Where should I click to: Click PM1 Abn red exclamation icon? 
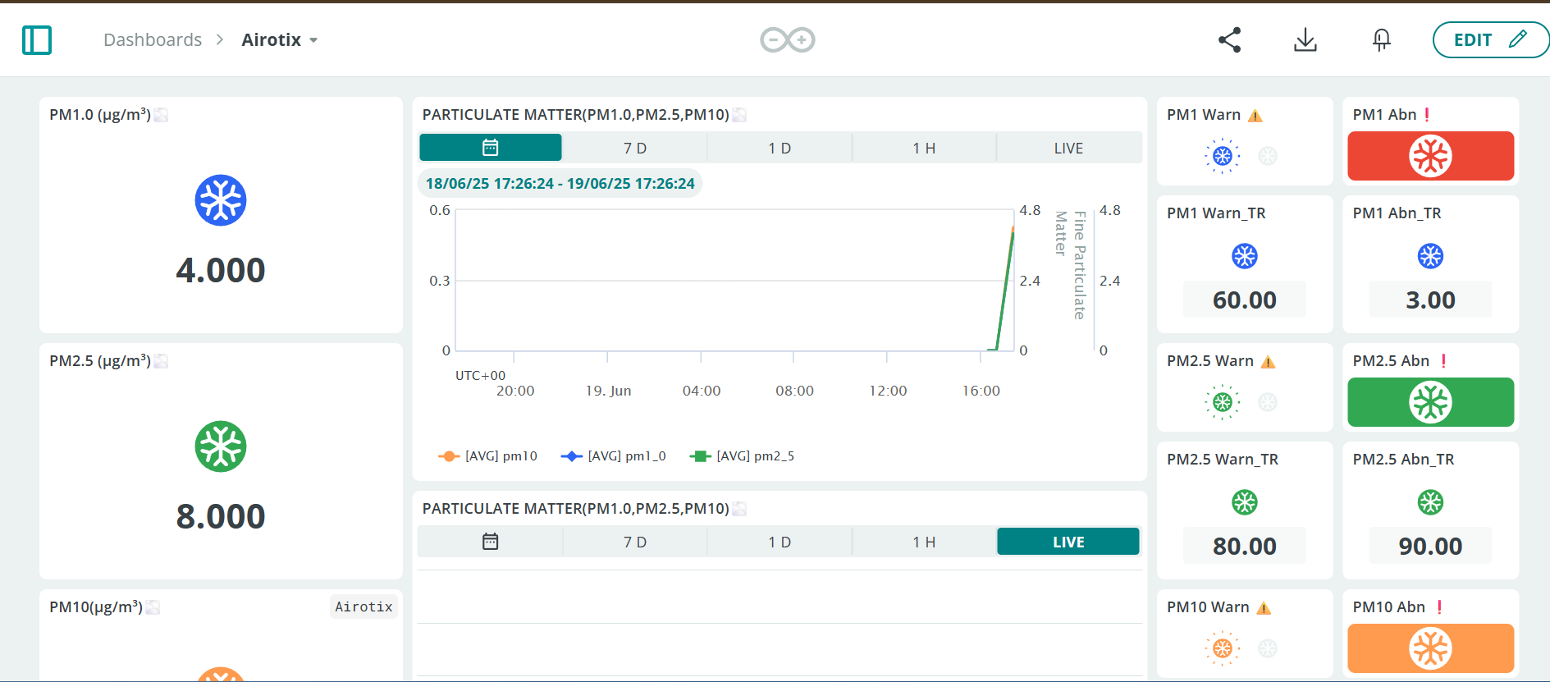click(x=1427, y=115)
